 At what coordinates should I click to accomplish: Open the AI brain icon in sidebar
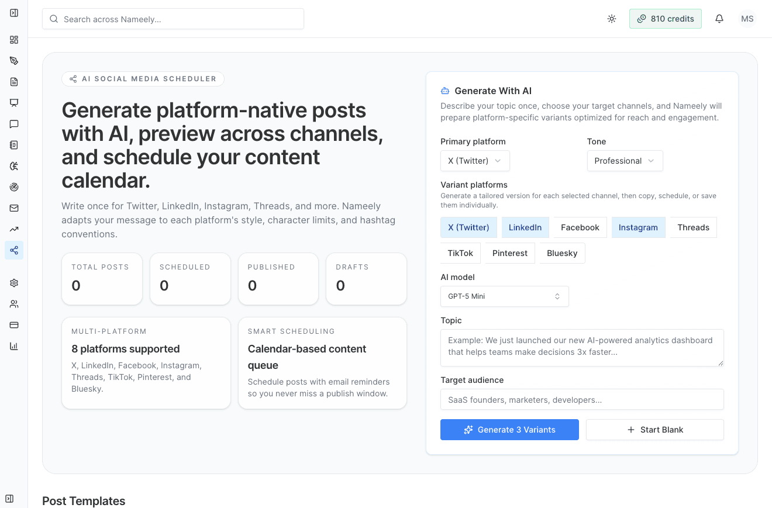point(14,165)
